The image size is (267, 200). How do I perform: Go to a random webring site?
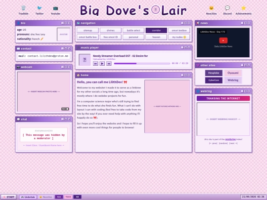[x=223, y=143]
